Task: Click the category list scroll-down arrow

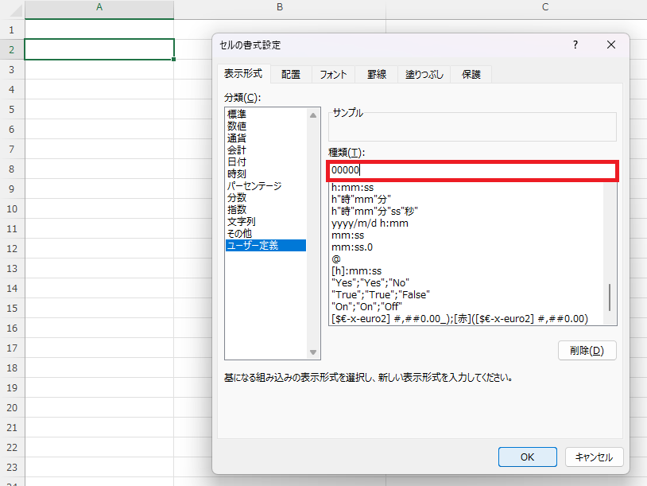Action: pyautogui.click(x=313, y=352)
